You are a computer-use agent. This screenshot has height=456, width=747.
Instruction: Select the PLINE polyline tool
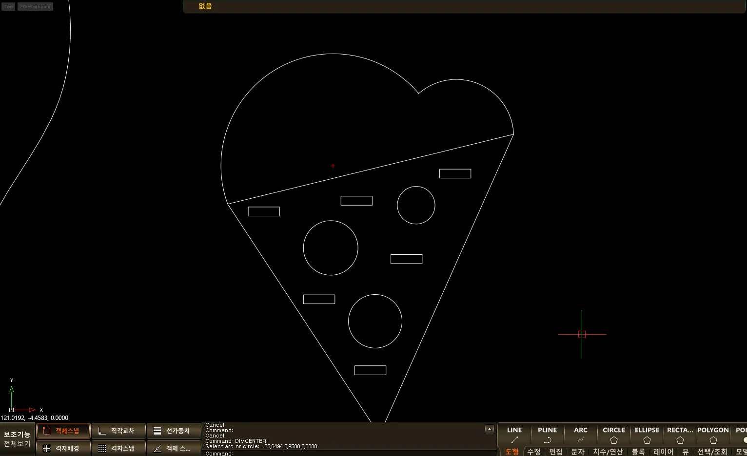[x=547, y=435]
